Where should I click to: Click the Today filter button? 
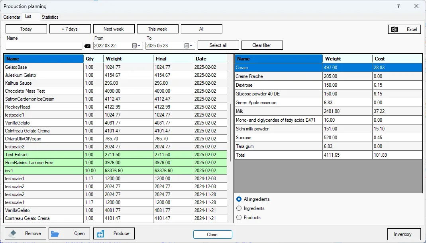[x=26, y=29]
